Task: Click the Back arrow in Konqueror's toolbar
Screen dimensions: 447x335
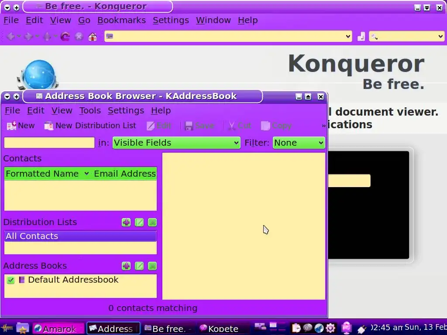Action: pos(10,37)
